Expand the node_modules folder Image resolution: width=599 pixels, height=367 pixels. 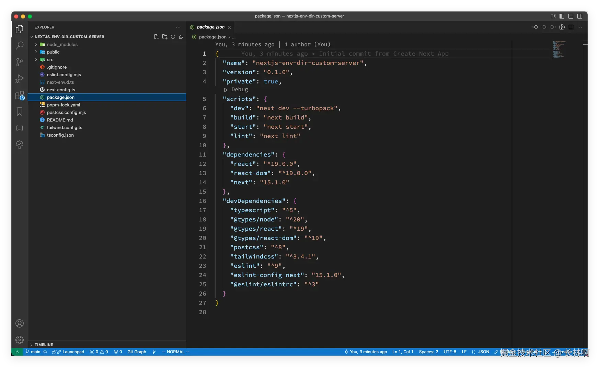107,45
